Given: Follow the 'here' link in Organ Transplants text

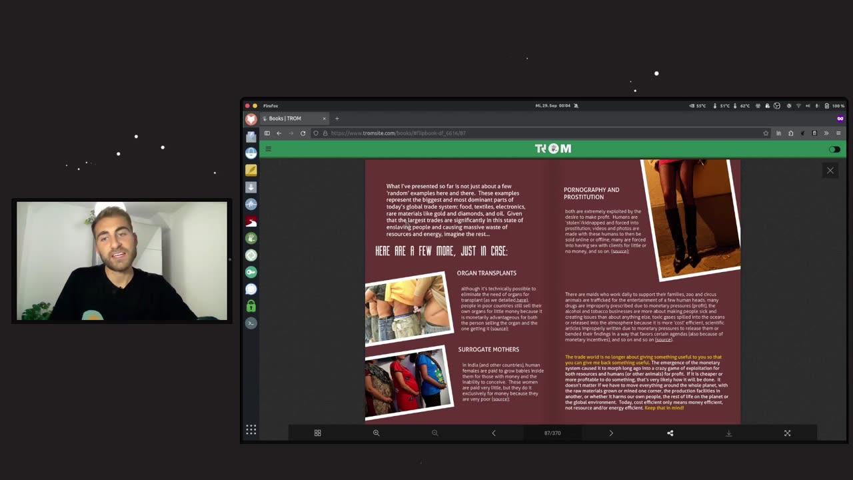Looking at the screenshot, I should point(522,300).
